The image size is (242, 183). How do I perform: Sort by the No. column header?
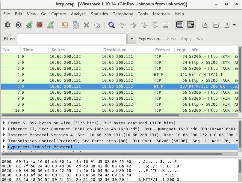pyautogui.click(x=11, y=50)
